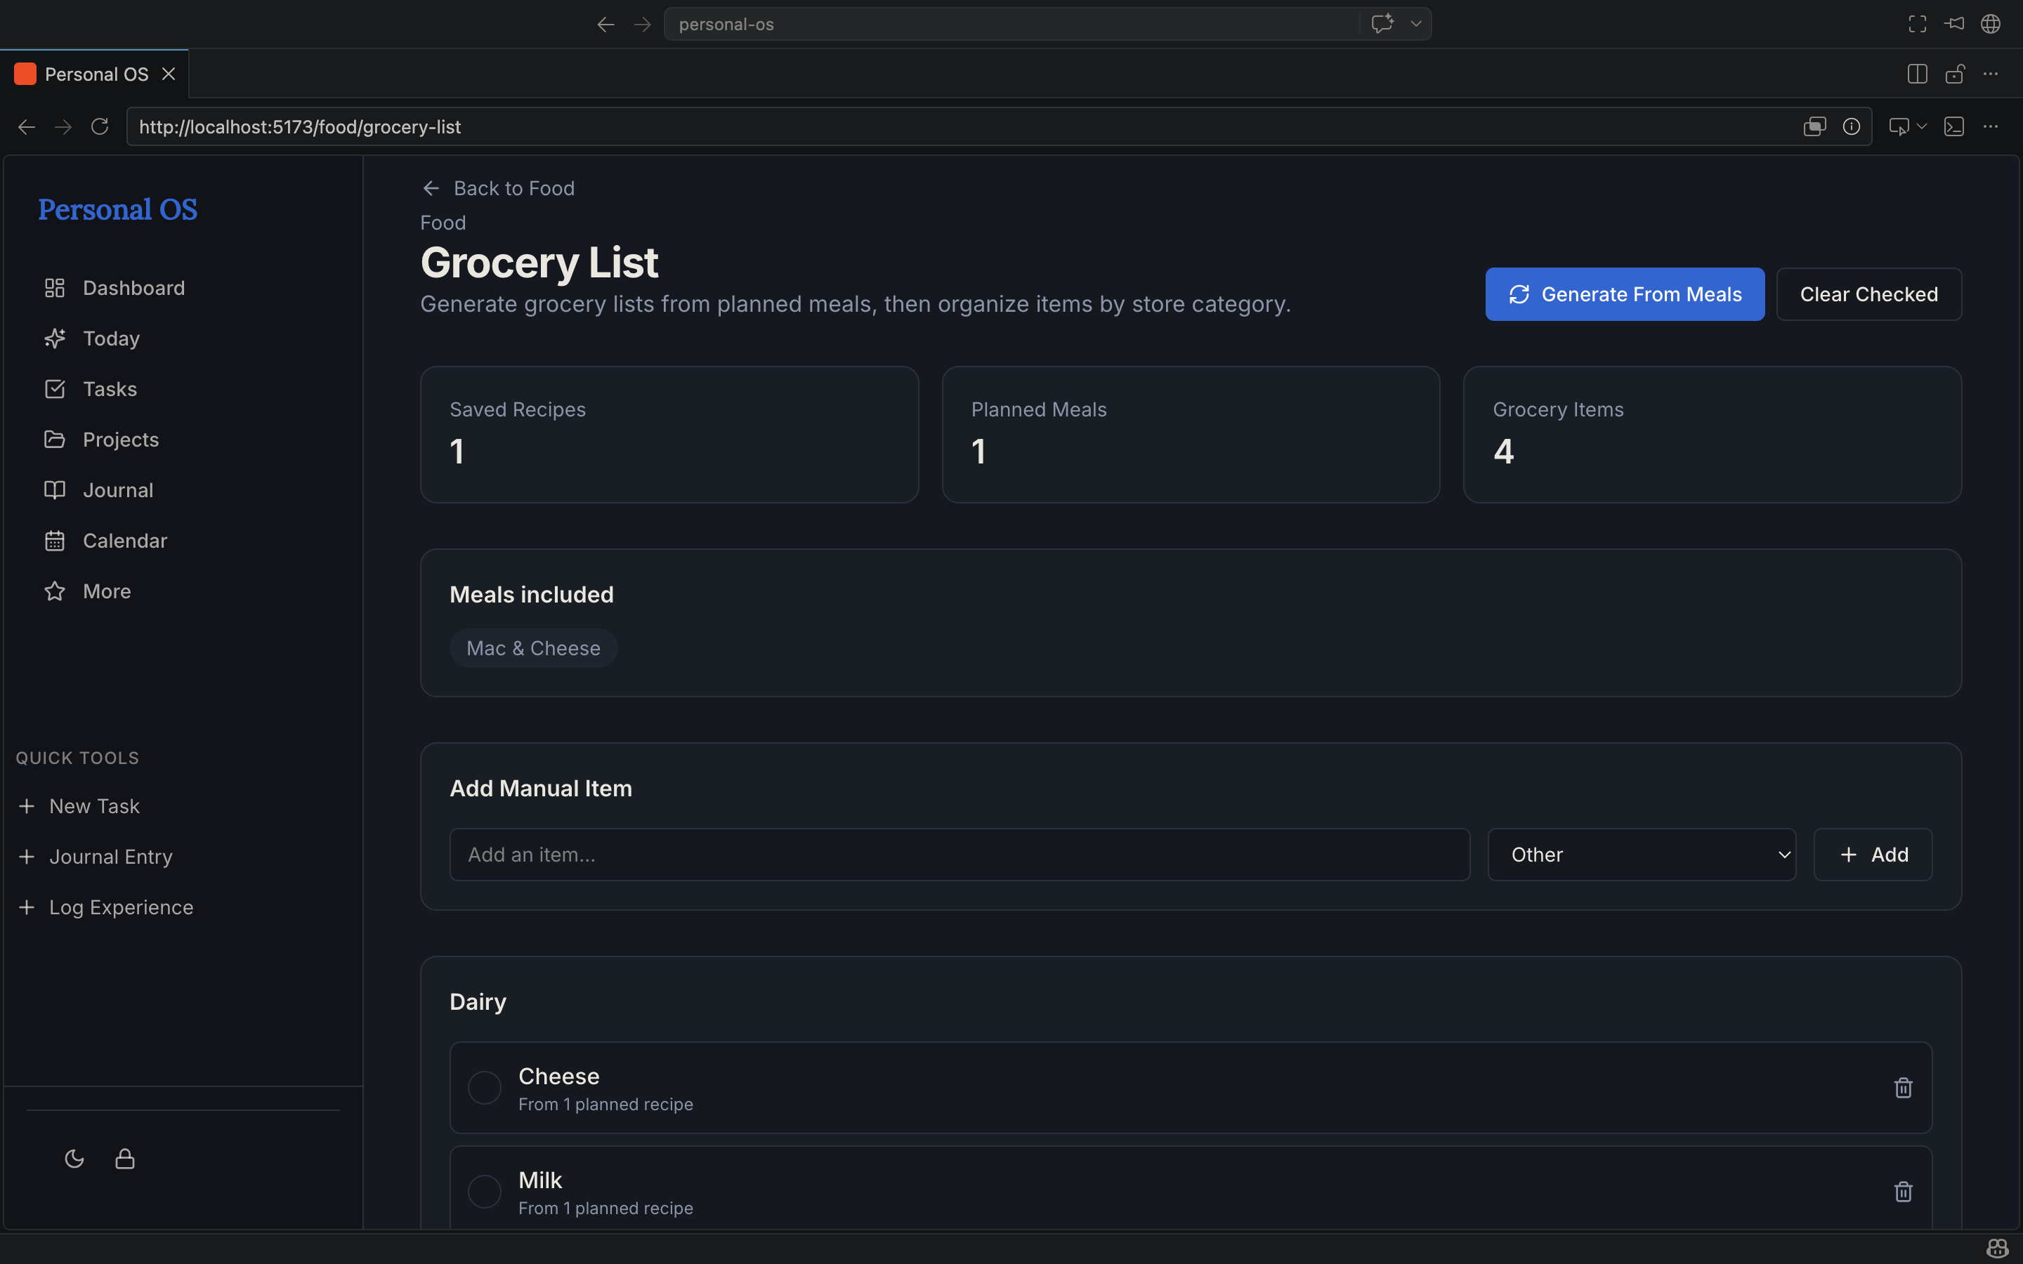Viewport: 2023px width, 1264px height.
Task: Click the Tasks checkbox icon
Action: click(x=54, y=389)
